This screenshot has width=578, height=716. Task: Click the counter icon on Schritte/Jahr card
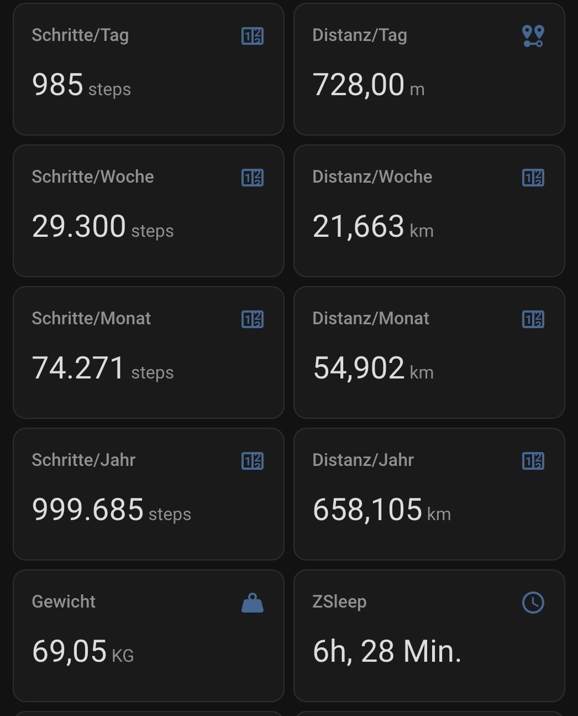[253, 461]
